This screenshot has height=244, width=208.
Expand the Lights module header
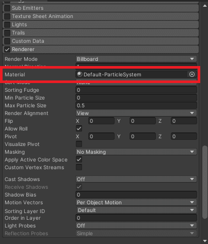click(101, 25)
